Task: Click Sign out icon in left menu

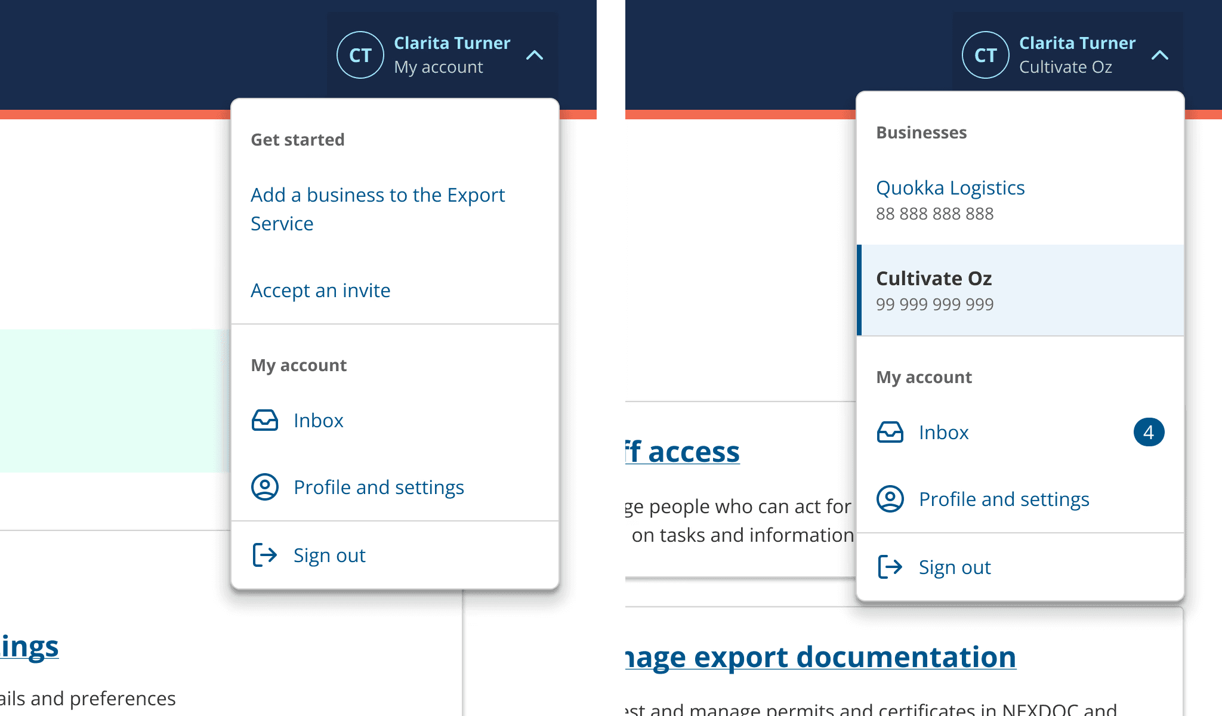Action: 264,555
